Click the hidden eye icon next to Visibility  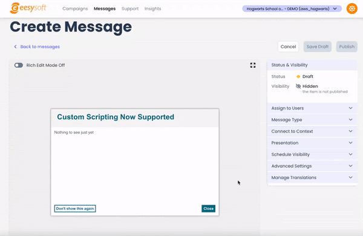pyautogui.click(x=298, y=86)
